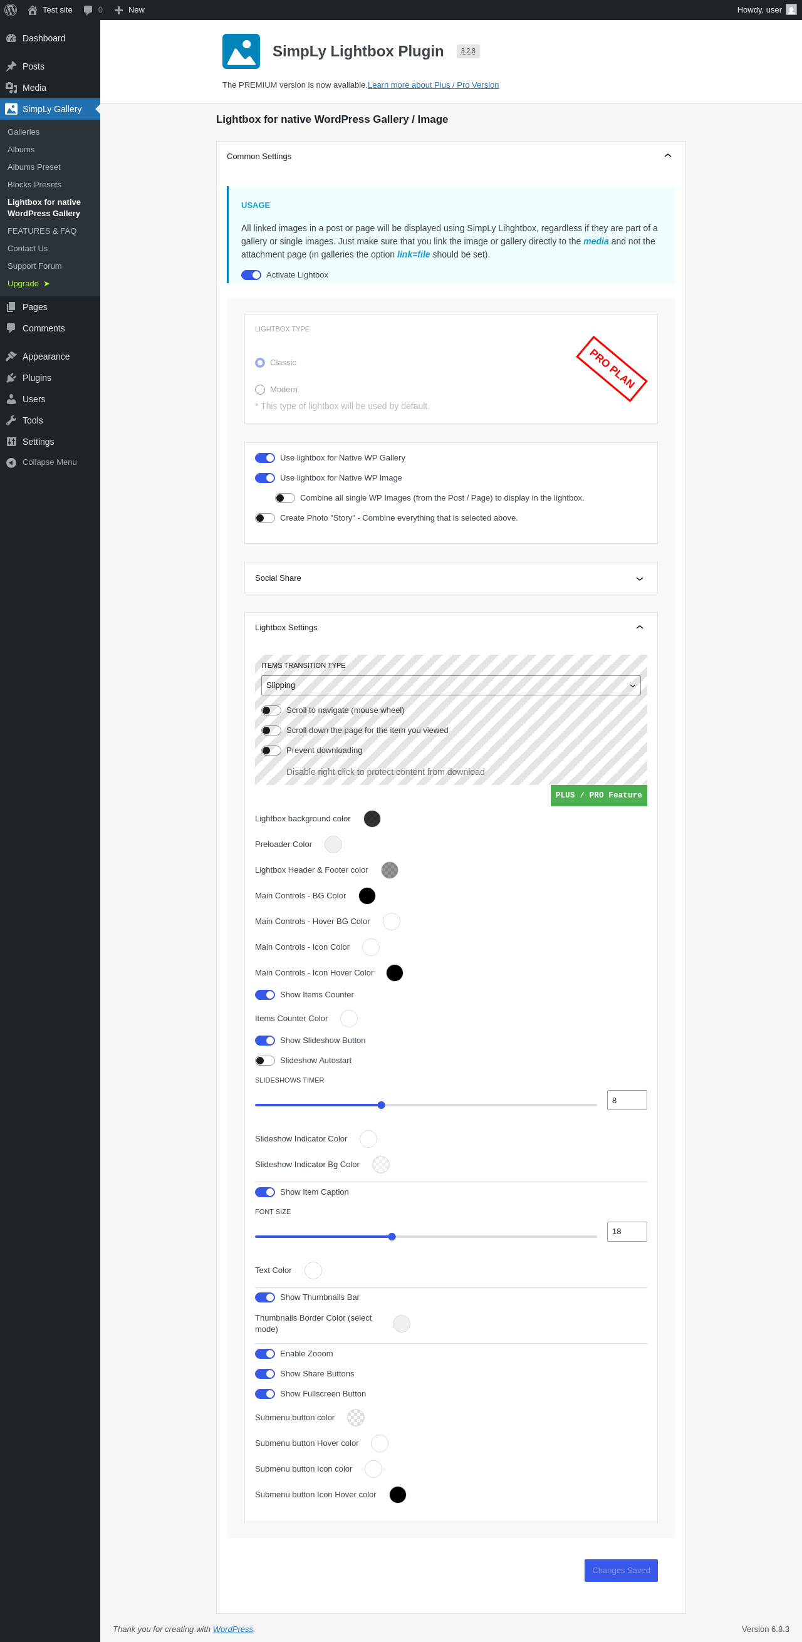Pick the Main Controls - BG Color swatch
Viewport: 802px width, 1642px height.
367,896
